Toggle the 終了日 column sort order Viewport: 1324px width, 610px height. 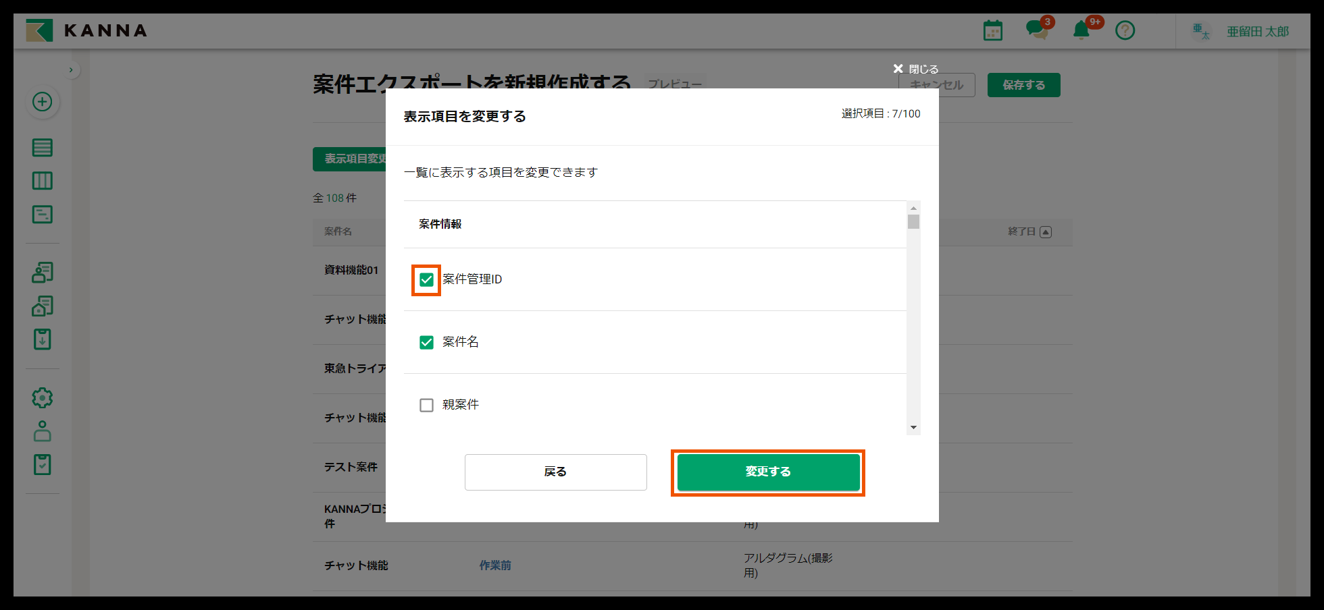click(1046, 231)
